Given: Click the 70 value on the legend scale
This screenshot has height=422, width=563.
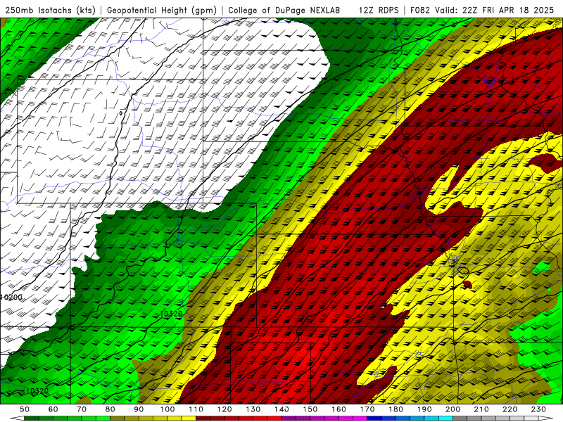Looking at the screenshot, I should point(82,409).
